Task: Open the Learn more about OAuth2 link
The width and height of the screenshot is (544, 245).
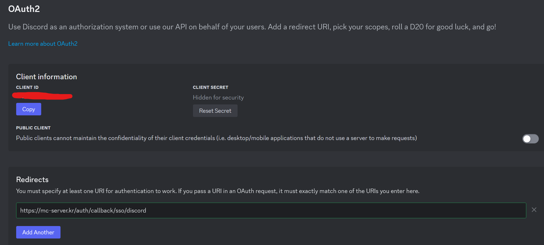Action: (43, 43)
